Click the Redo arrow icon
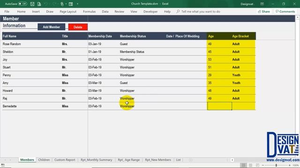This screenshot has width=300, height=168. (54, 4)
